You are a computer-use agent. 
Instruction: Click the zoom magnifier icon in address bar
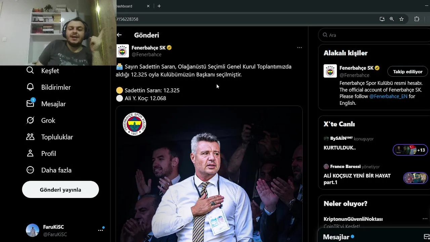[392, 19]
